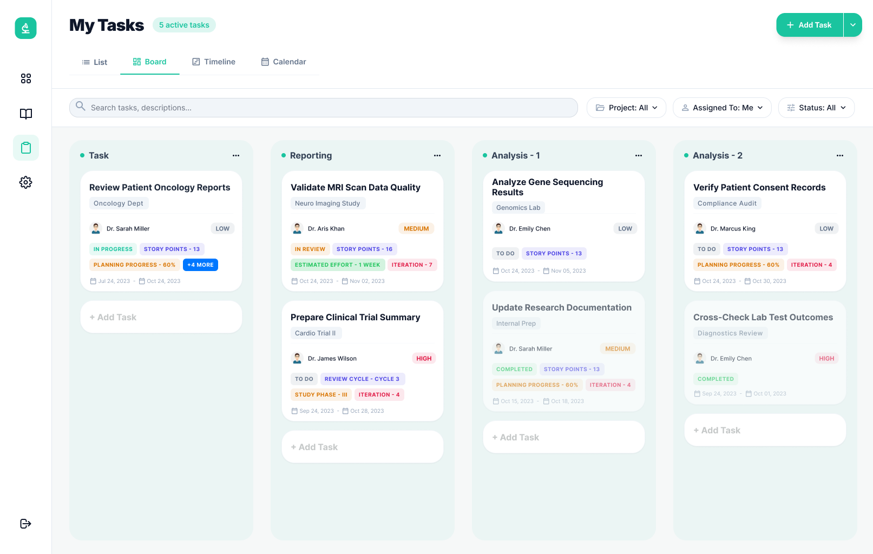Click the Cardio Trial II project tag

point(316,333)
